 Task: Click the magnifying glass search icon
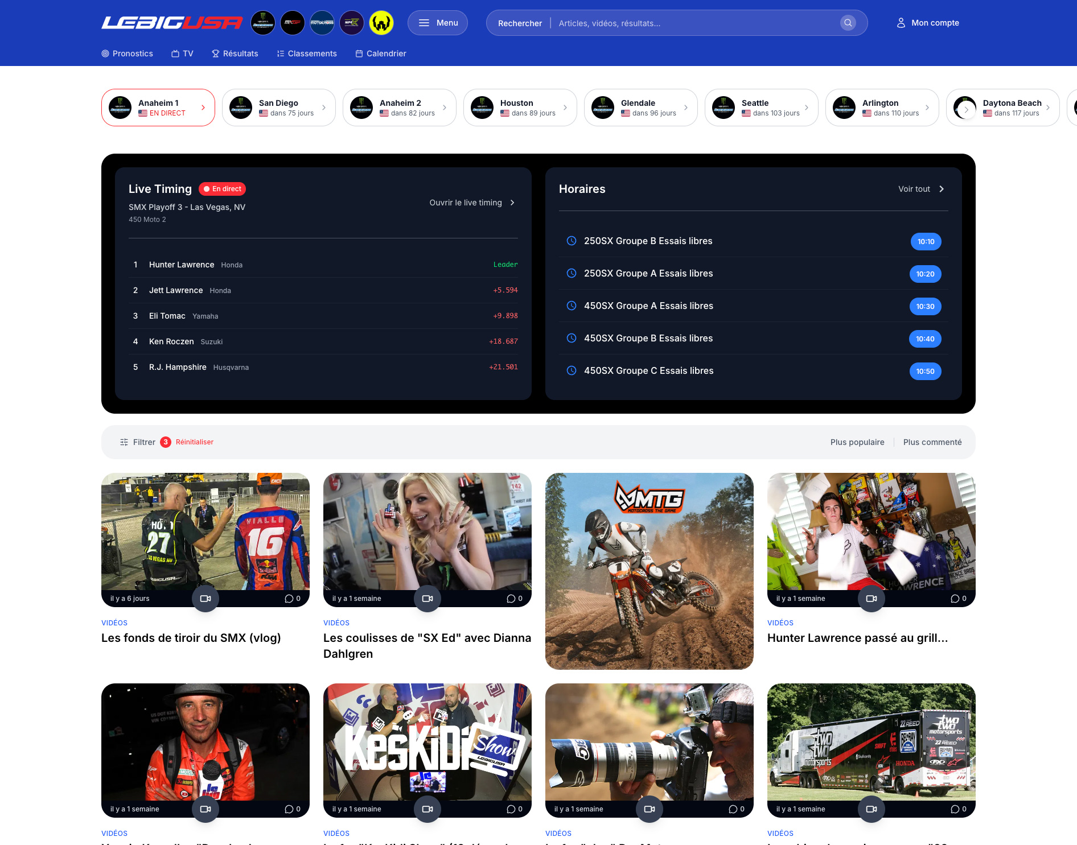(x=848, y=23)
